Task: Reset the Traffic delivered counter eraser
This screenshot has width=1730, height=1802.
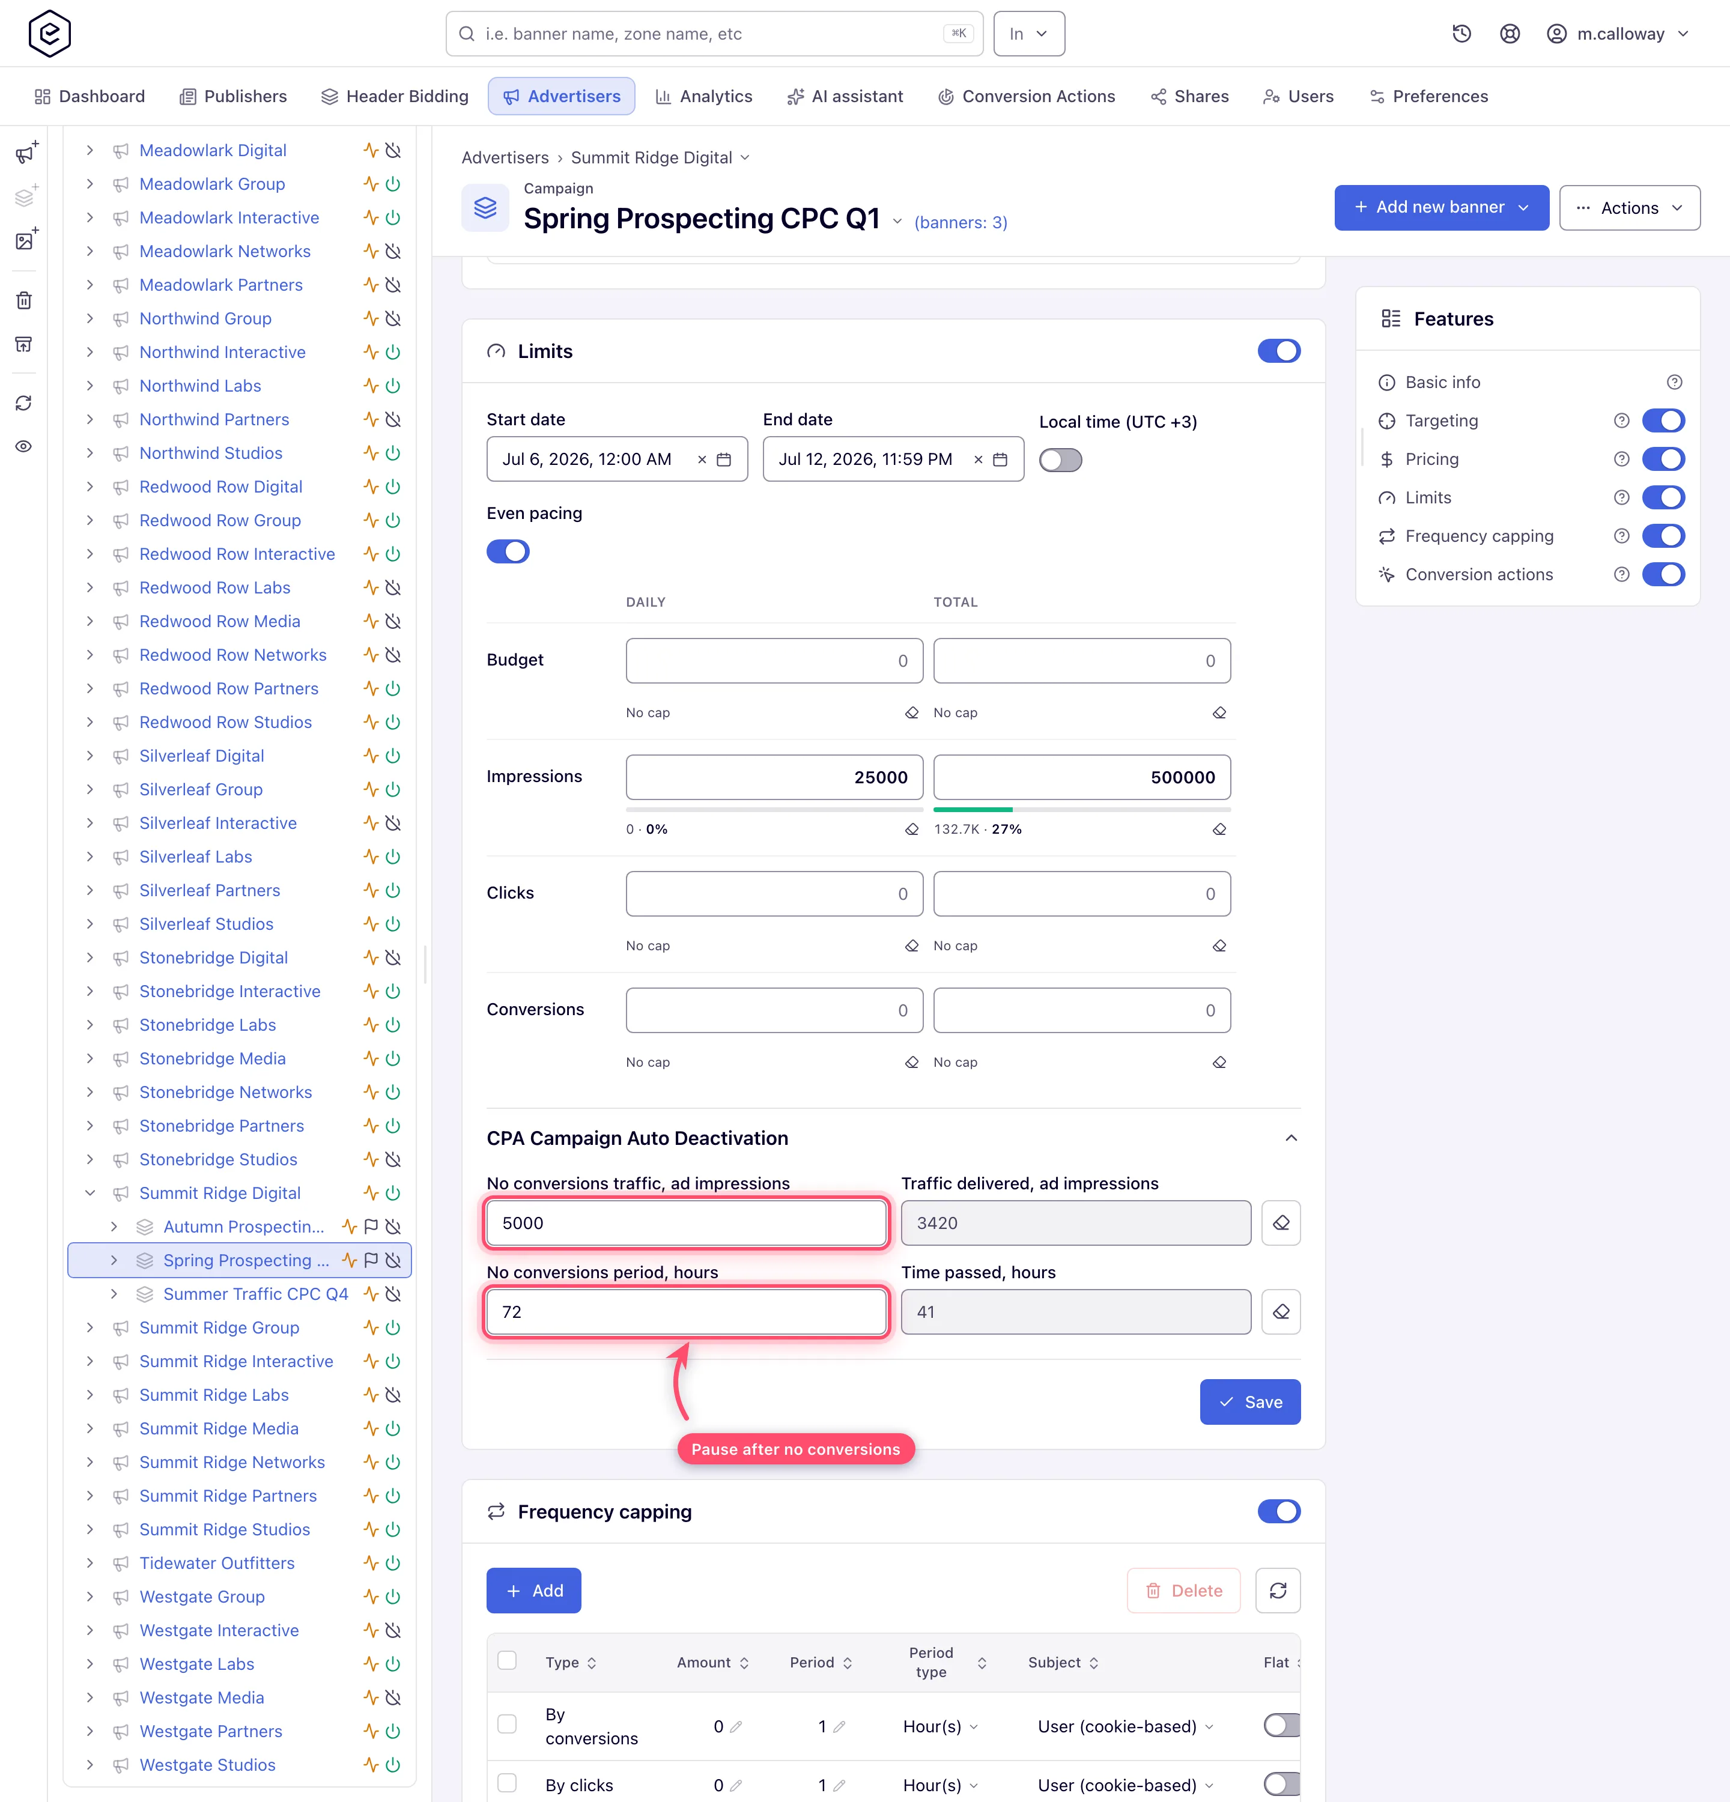Action: [1281, 1223]
